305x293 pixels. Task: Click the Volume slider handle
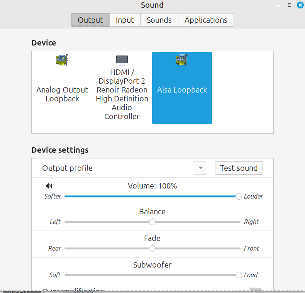coord(239,197)
